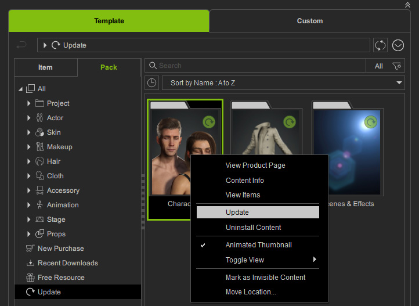
Task: Expand the Actor tree category
Action: pyautogui.click(x=29, y=118)
